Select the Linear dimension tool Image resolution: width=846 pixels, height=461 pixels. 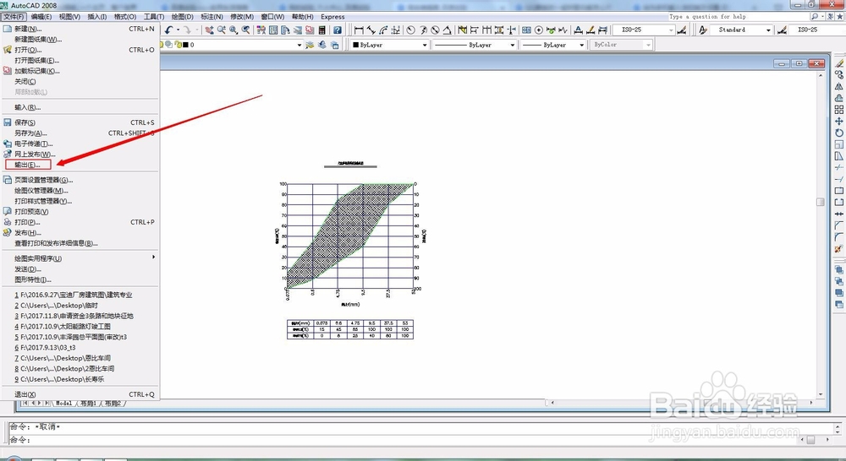point(359,30)
